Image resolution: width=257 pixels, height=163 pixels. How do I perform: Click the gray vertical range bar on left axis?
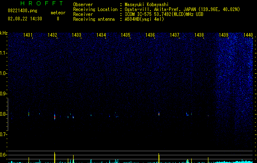pos(8,115)
